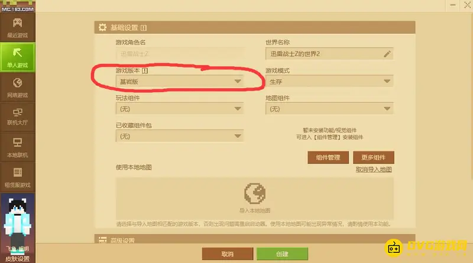
Task: Open the 地图组件 dropdown
Action: [329, 109]
